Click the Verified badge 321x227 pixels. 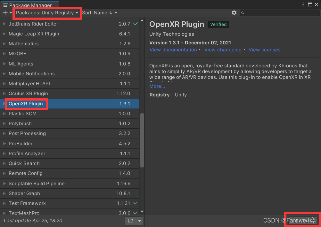click(x=218, y=25)
